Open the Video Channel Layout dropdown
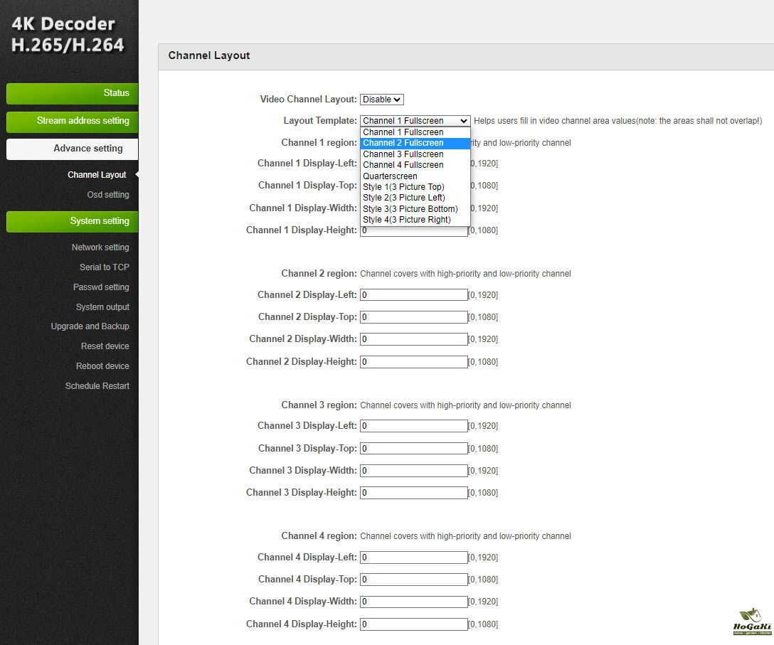Image resolution: width=774 pixels, height=645 pixels. coord(382,100)
